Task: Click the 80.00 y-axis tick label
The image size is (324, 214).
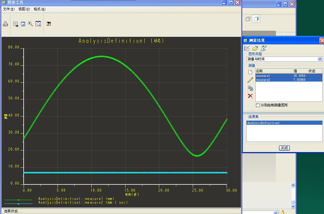Action: point(14,47)
